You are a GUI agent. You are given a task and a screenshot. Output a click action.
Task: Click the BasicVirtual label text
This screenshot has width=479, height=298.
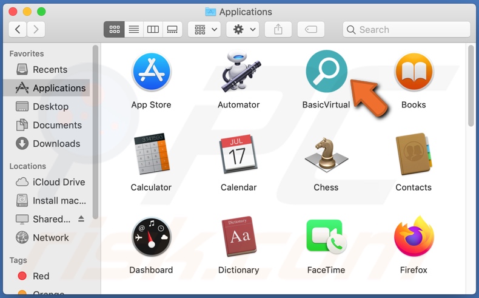(x=326, y=104)
